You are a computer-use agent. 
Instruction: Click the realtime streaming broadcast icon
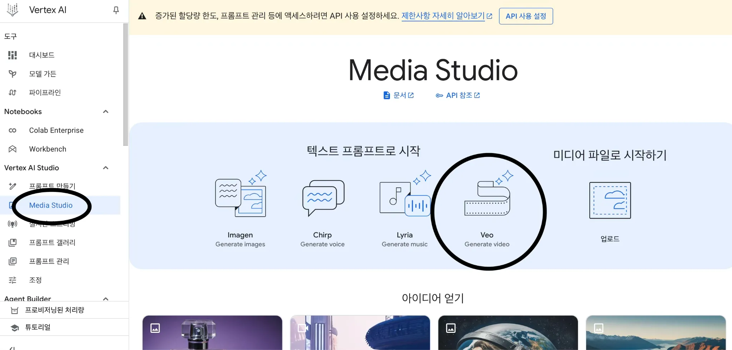[13, 224]
